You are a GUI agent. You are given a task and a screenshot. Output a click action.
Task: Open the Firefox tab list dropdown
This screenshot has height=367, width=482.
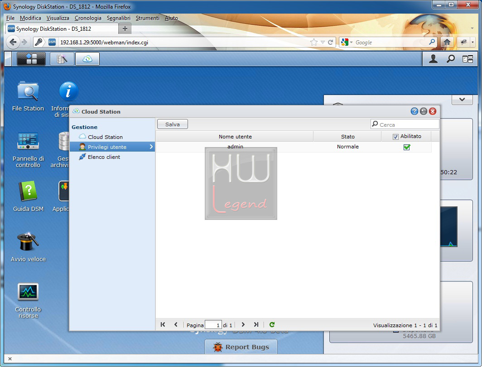coord(472,28)
